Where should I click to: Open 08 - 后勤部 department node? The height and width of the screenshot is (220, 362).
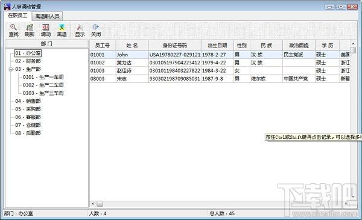click(28, 133)
